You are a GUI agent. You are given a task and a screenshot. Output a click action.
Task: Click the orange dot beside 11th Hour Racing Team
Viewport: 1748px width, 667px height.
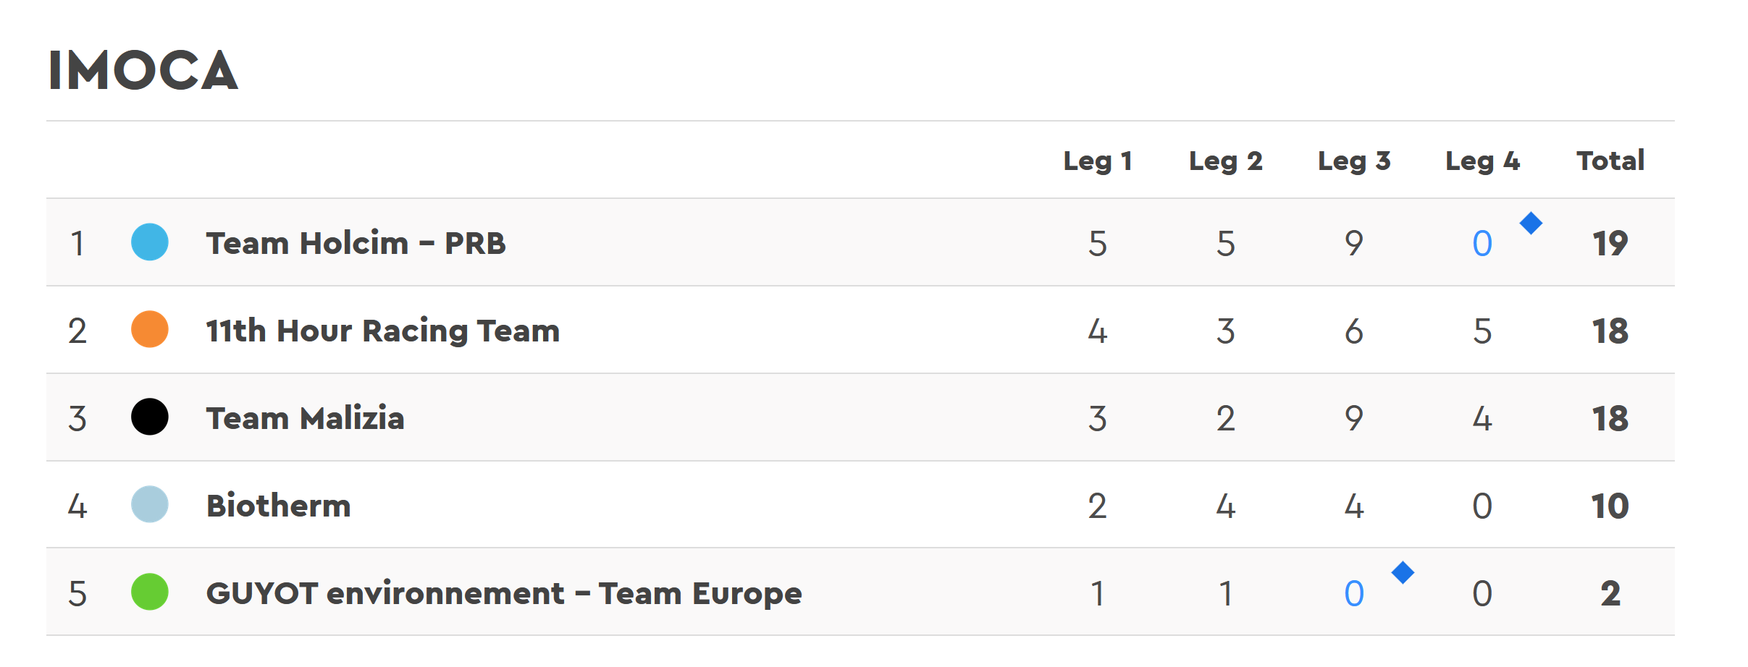[x=150, y=330]
